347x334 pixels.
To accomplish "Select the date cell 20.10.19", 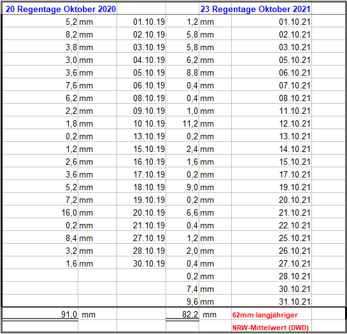I will [141, 212].
